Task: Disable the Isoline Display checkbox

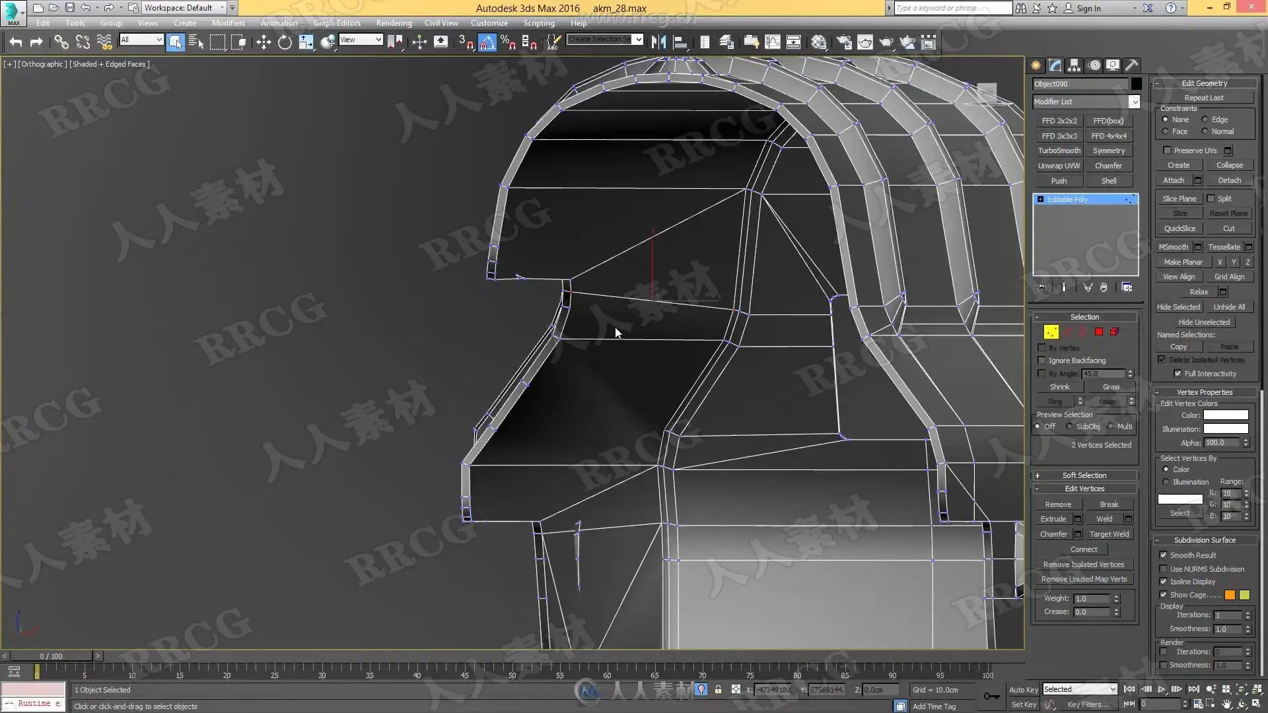Action: 1164,582
